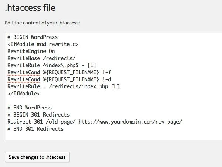This screenshot has height=167, width=222.
Task: Click the '# END 301 Redirects' comment line
Action: 35,129
